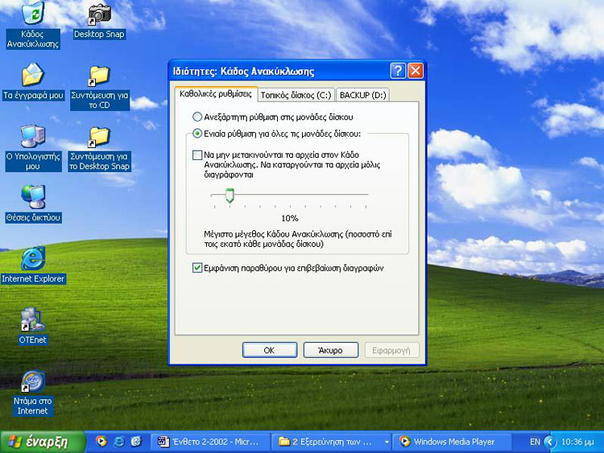This screenshot has width=604, height=453.
Task: Expand hidden system tray icons arrow
Action: pyautogui.click(x=550, y=442)
